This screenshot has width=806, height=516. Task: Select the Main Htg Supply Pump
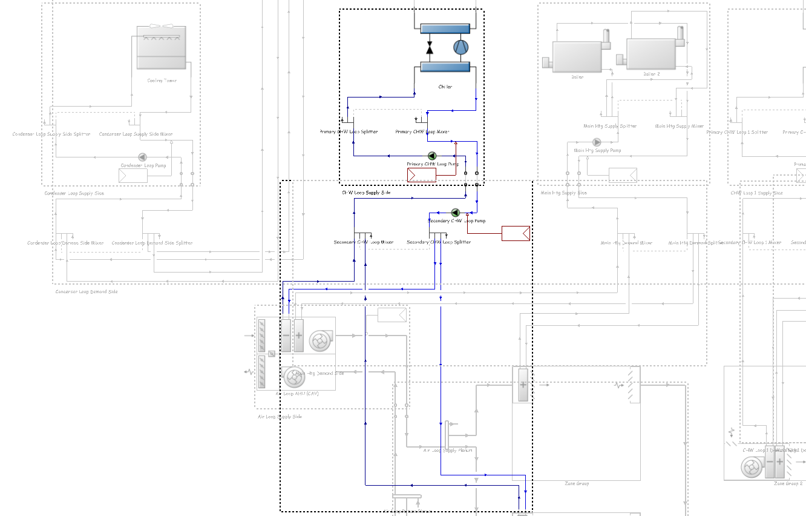pos(597,142)
